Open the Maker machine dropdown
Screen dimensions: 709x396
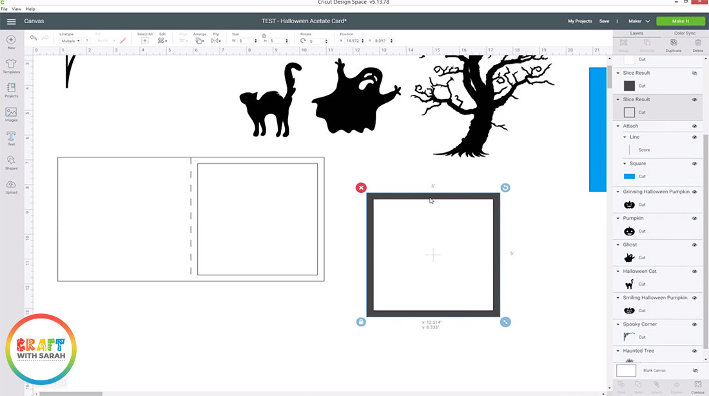click(x=639, y=21)
